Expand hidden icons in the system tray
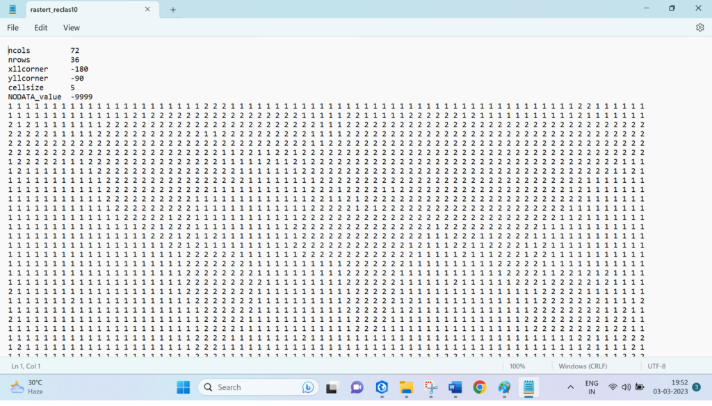The height and width of the screenshot is (406, 712). 569,387
